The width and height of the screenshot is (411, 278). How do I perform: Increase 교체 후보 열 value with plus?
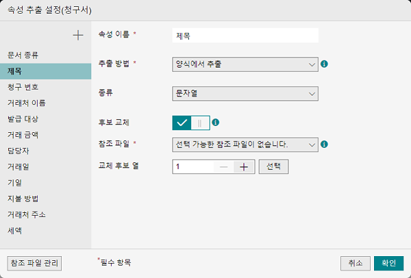244,167
